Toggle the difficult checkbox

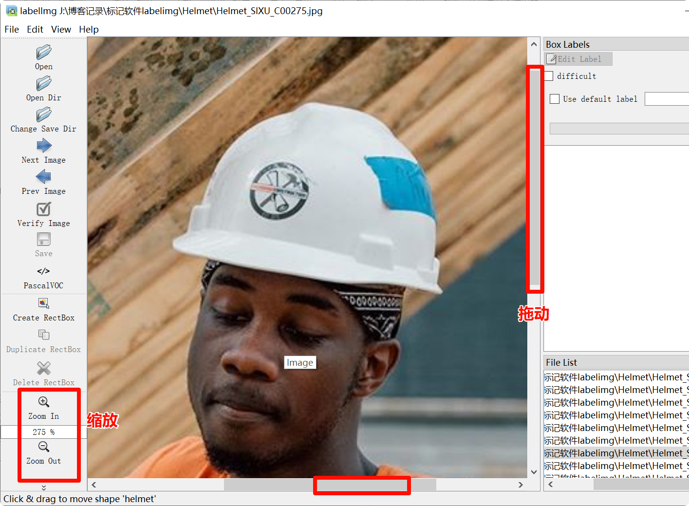tap(549, 76)
